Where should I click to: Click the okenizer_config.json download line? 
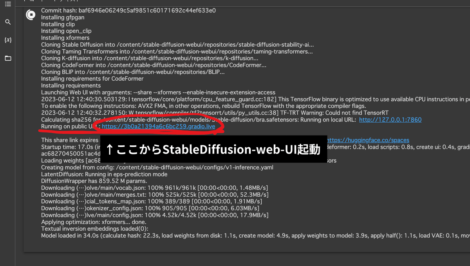[150, 208]
